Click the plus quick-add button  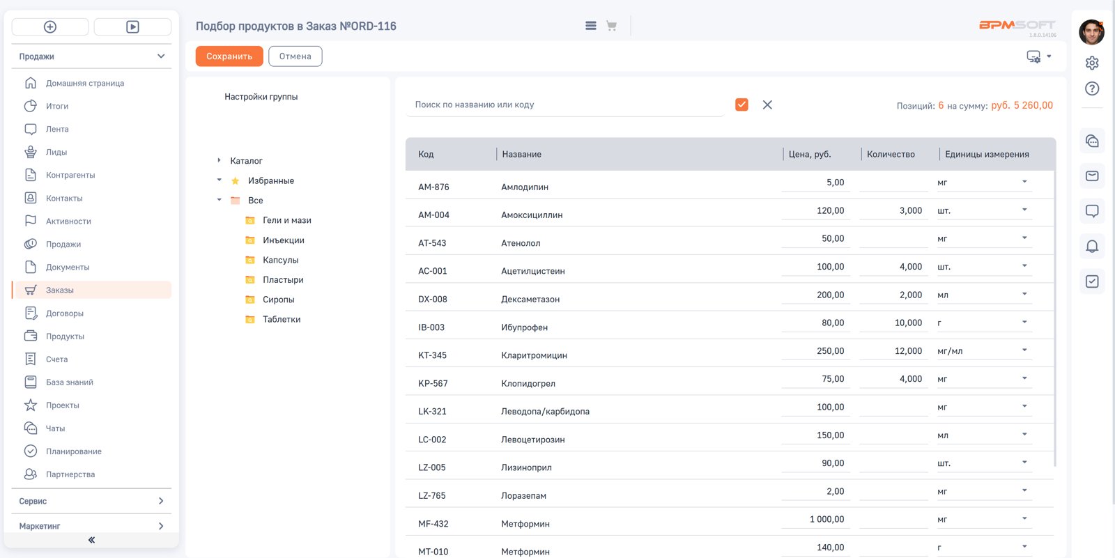[x=50, y=27]
